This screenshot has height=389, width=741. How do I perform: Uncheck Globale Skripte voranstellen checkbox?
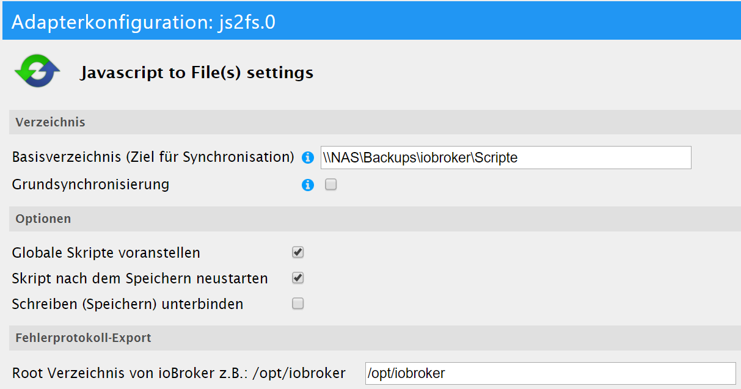pyautogui.click(x=297, y=252)
